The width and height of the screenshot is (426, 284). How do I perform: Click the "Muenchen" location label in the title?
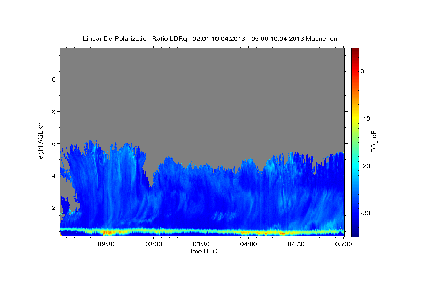coord(322,39)
